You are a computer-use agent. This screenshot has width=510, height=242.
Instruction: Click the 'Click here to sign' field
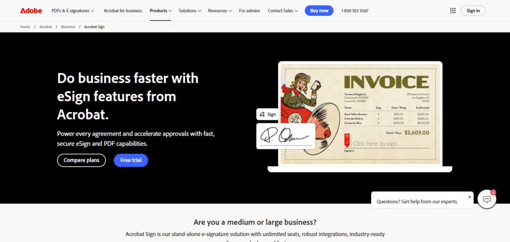point(389,143)
